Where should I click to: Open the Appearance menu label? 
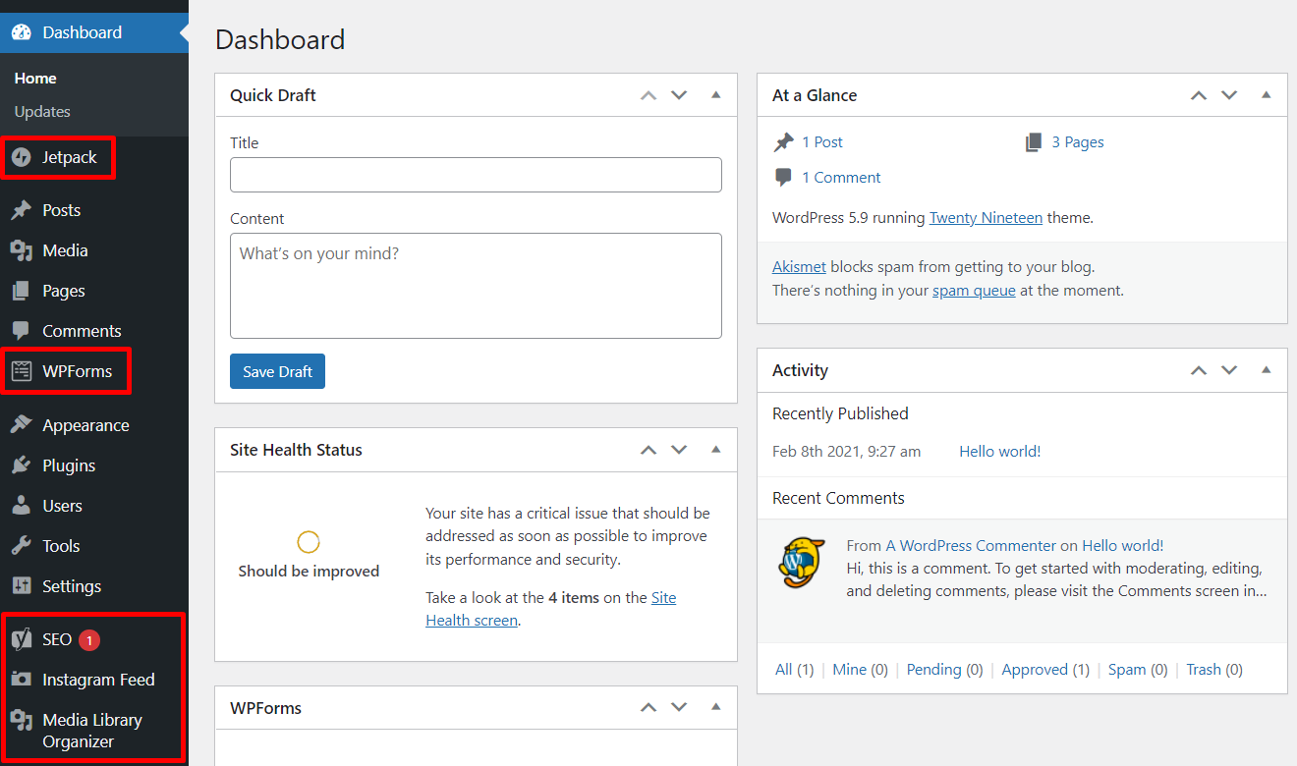point(85,425)
